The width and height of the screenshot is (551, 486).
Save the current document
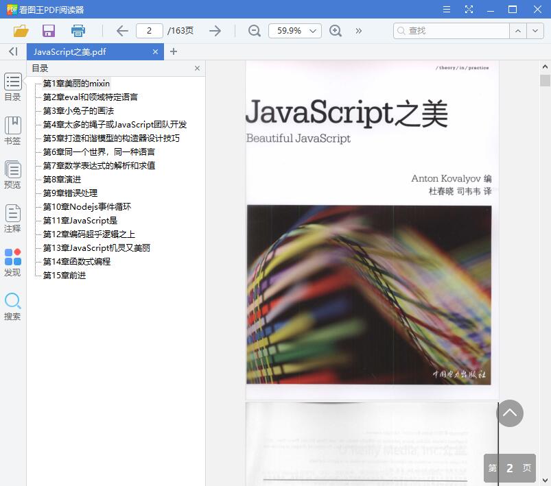(48, 31)
